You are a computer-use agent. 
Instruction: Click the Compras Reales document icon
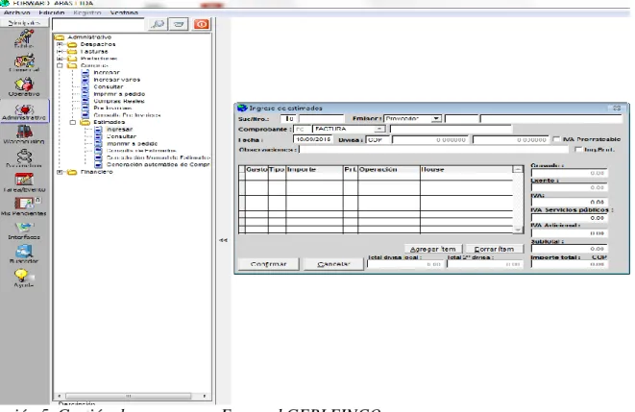click(x=85, y=101)
